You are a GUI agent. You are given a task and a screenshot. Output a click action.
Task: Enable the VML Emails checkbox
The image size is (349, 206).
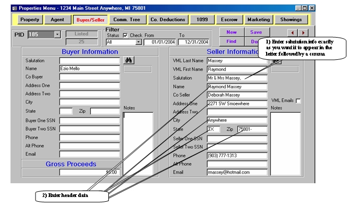pos(298,101)
